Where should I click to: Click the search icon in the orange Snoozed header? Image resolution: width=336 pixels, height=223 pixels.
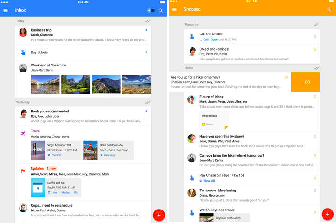(328, 10)
